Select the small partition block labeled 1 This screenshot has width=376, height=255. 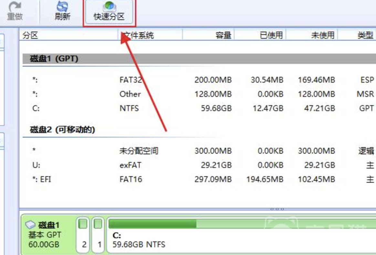pyautogui.click(x=98, y=234)
